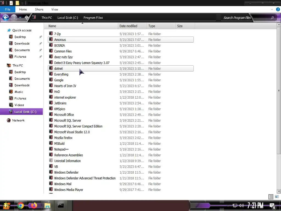The width and height of the screenshot is (281, 211).
Task: Click Program Files breadcrumb segment
Action: [x=93, y=18]
